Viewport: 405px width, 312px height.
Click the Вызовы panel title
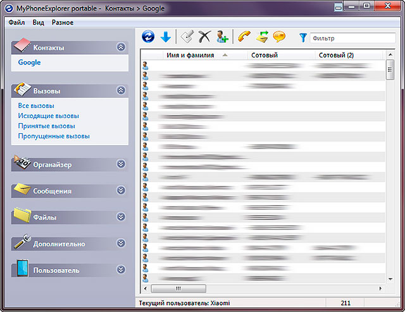tap(47, 91)
